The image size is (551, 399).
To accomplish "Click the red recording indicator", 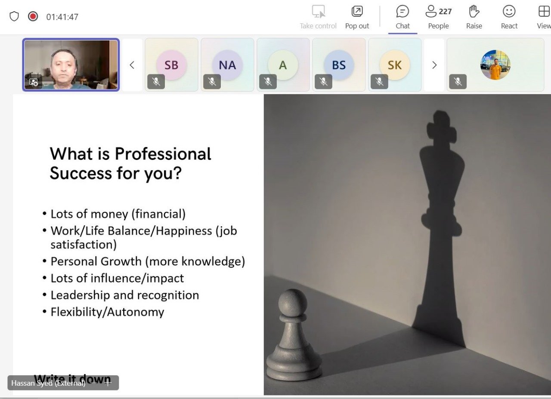I will coord(33,16).
